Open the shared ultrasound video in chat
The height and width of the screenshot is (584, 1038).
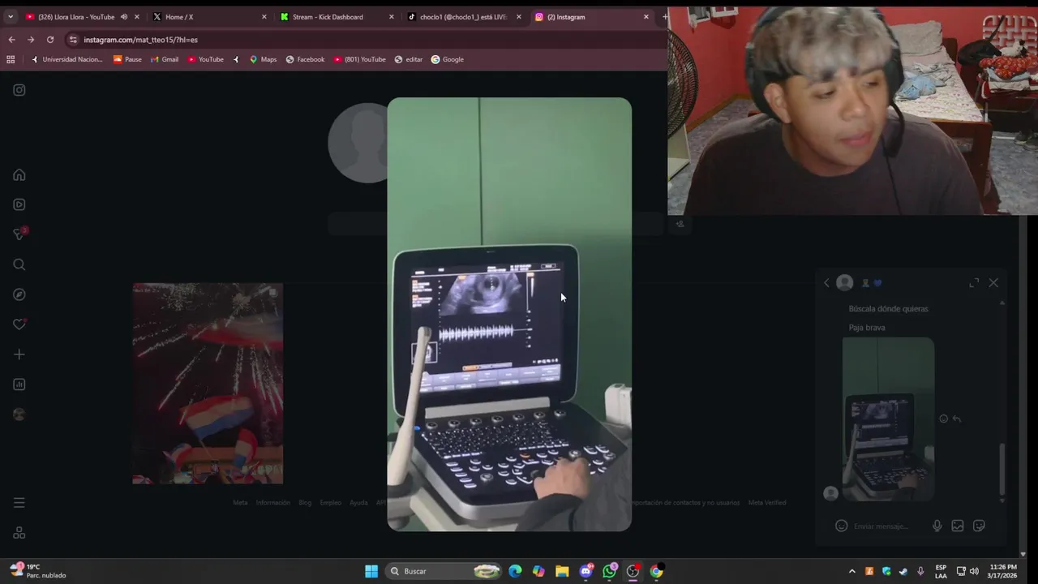click(888, 419)
